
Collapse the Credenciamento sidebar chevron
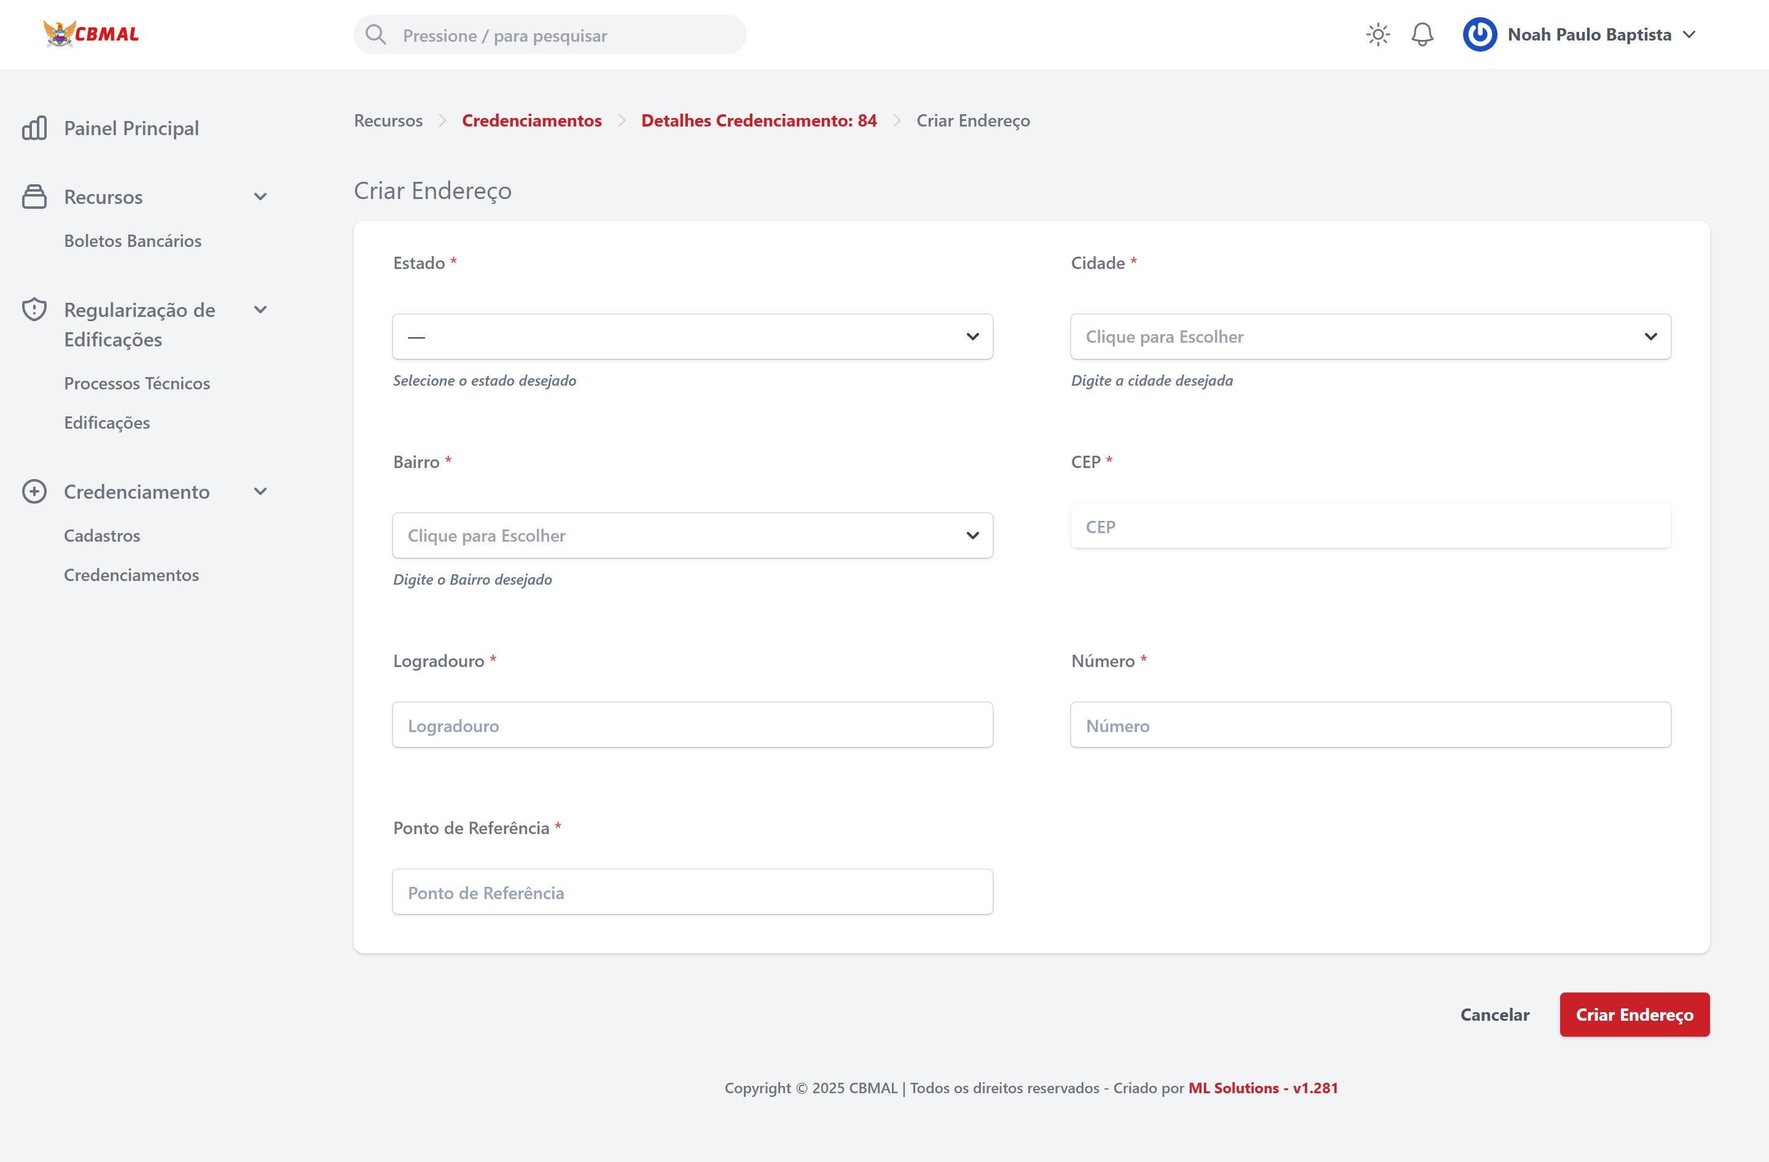click(x=260, y=492)
